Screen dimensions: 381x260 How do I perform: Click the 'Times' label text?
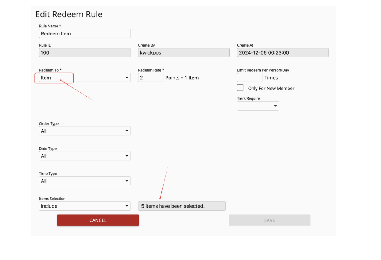tap(271, 78)
